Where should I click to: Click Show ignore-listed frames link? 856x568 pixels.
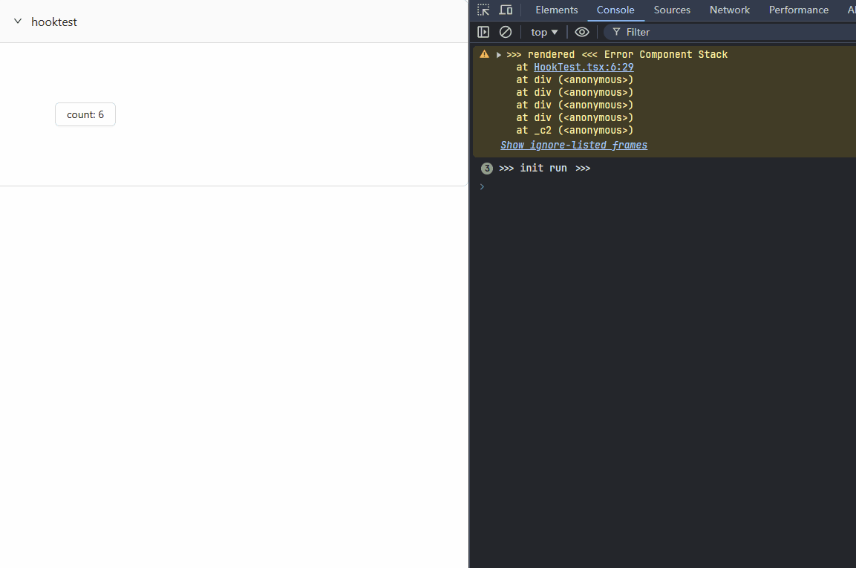574,146
